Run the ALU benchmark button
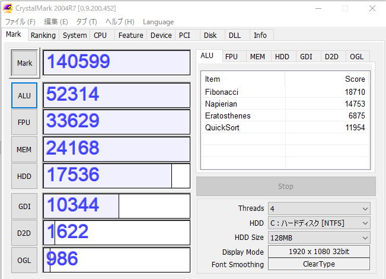 [x=24, y=95]
